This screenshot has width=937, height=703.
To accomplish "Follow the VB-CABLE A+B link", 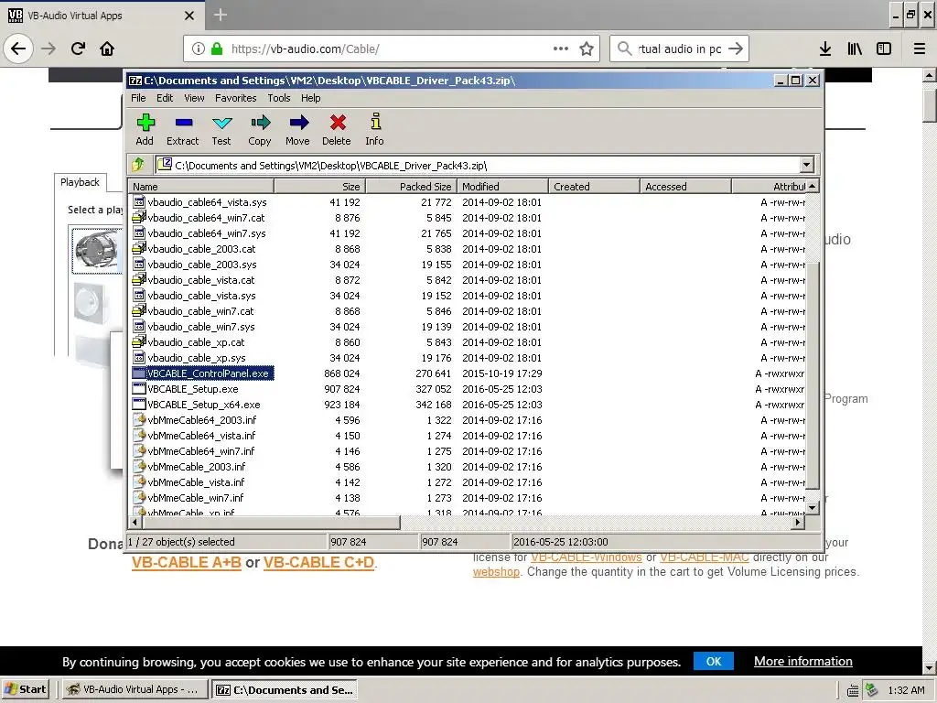I will (x=187, y=563).
